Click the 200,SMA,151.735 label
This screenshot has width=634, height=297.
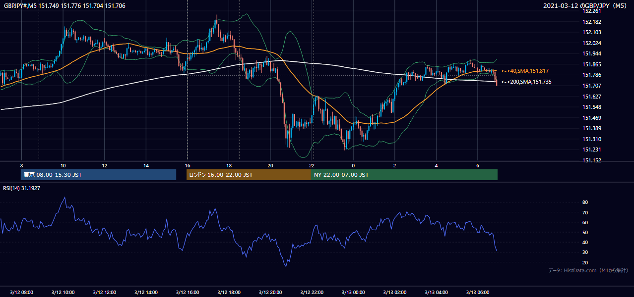pos(526,82)
